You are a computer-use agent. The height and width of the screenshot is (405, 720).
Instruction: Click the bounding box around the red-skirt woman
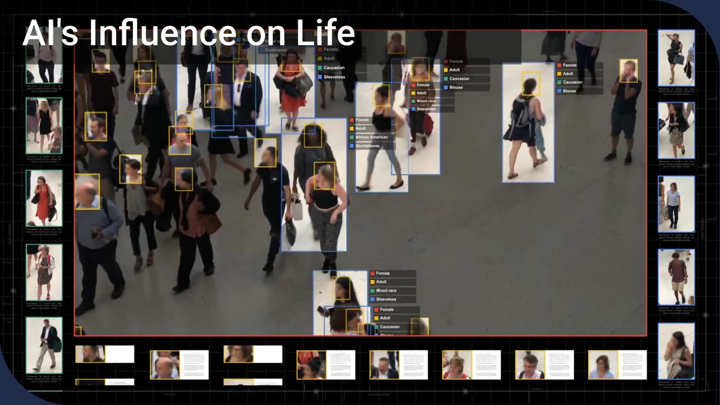tap(291, 90)
